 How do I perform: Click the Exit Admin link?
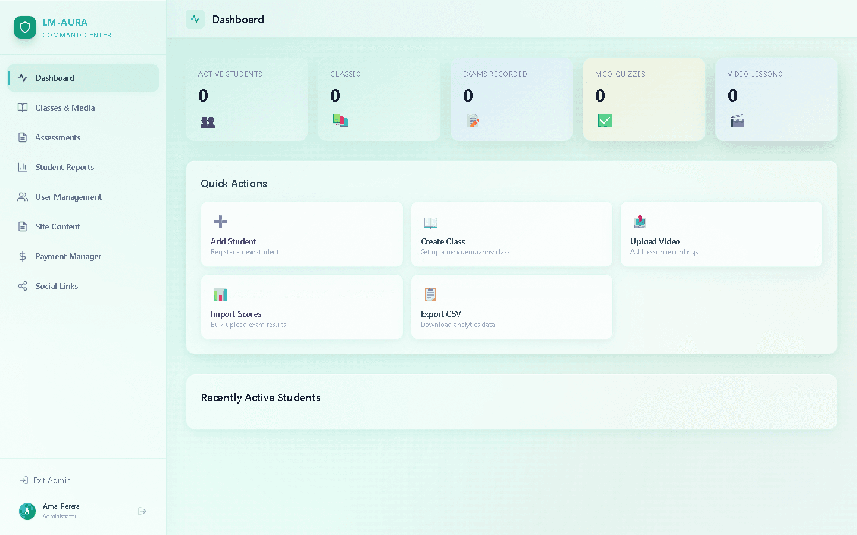coord(45,480)
